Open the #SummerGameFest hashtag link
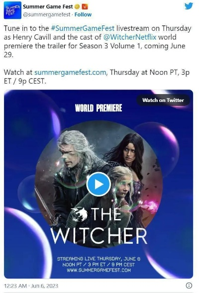This screenshot has width=199, height=293. click(x=83, y=28)
